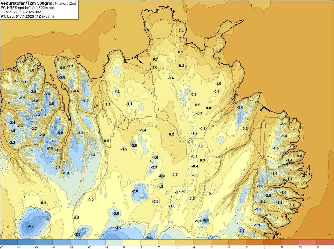Screen dimensions: 334x249
Task: Pick the light yellow legend swatch between 0 and 1
Action: point(132,242)
